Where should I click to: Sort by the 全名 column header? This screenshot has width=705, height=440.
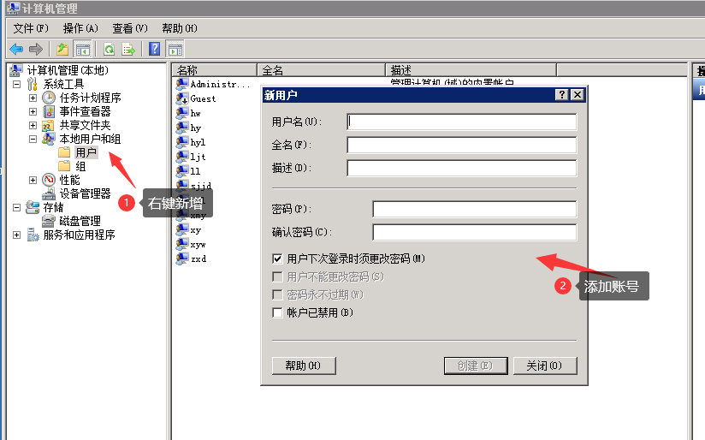pyautogui.click(x=321, y=70)
